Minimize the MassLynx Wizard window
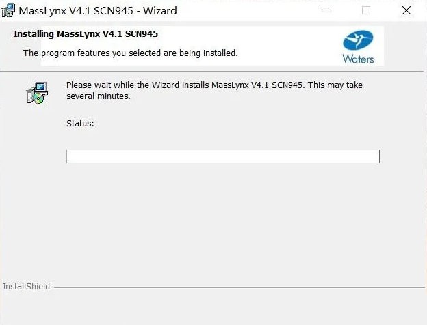 click(x=324, y=10)
